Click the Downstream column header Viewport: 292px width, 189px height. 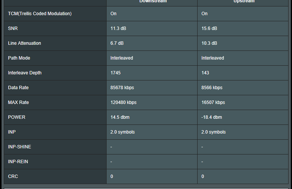153,2
